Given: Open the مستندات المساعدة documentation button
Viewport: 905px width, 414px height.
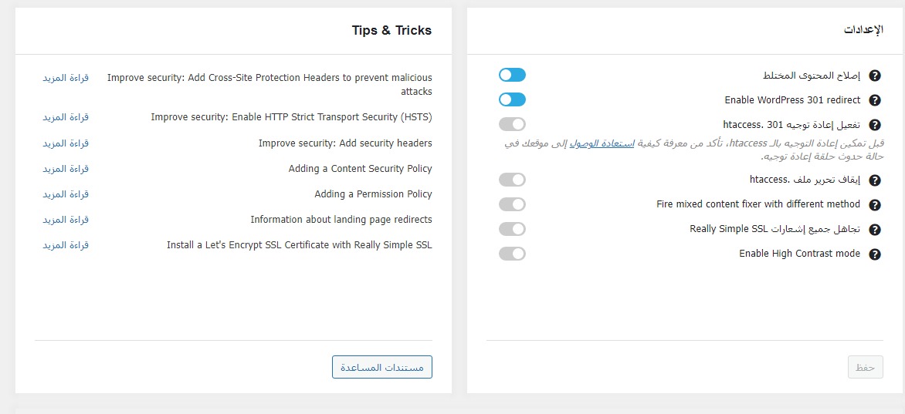Looking at the screenshot, I should tap(382, 367).
